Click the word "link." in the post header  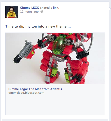pyautogui.click(x=56, y=8)
